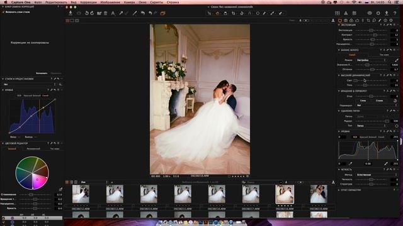This screenshot has width=403, height=226.
Task: Click the Import images toolbar icon
Action: click(71, 13)
